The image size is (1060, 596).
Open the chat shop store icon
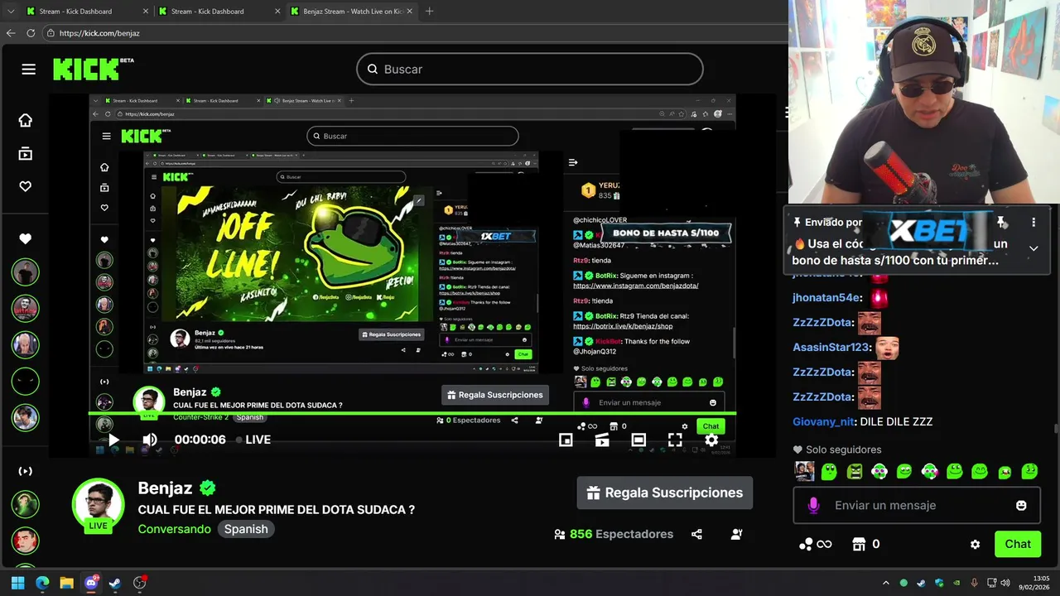click(x=859, y=544)
